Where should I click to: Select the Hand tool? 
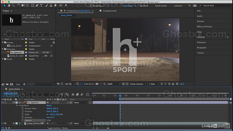tap(9, 6)
